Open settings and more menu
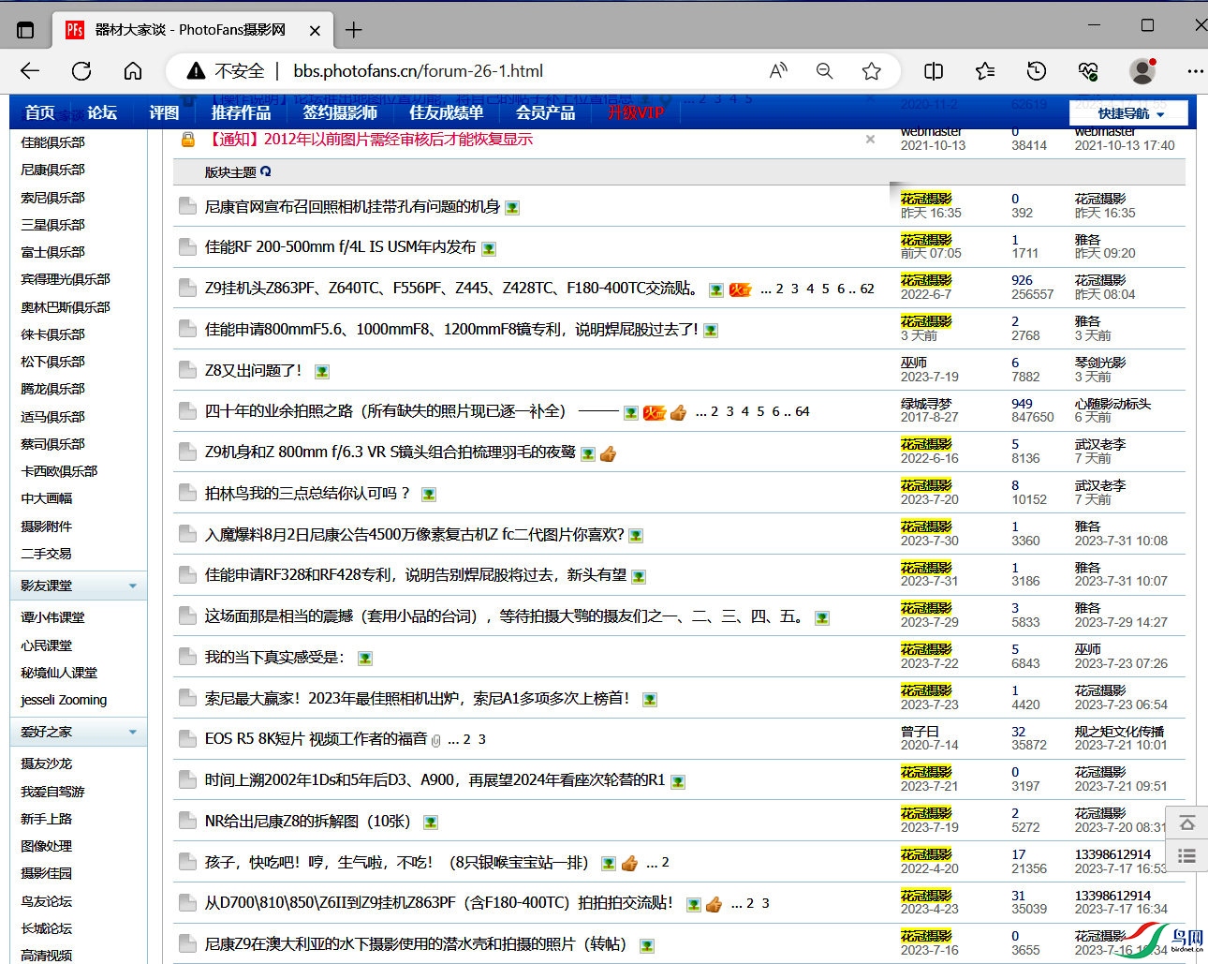 coord(1195,71)
